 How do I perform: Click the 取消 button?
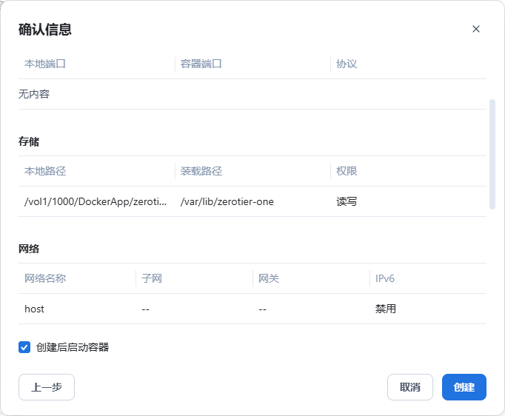409,387
